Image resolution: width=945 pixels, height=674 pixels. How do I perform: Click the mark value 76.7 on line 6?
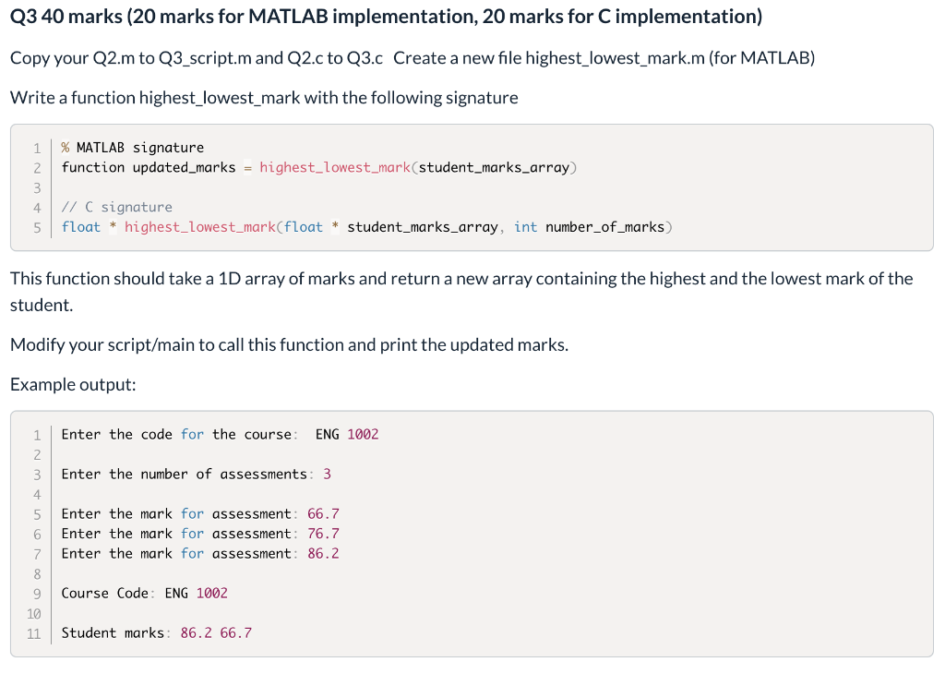pos(324,534)
